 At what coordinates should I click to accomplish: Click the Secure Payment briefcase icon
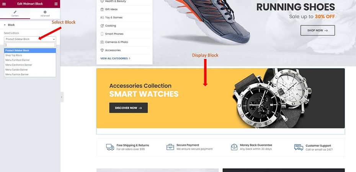[170, 147]
